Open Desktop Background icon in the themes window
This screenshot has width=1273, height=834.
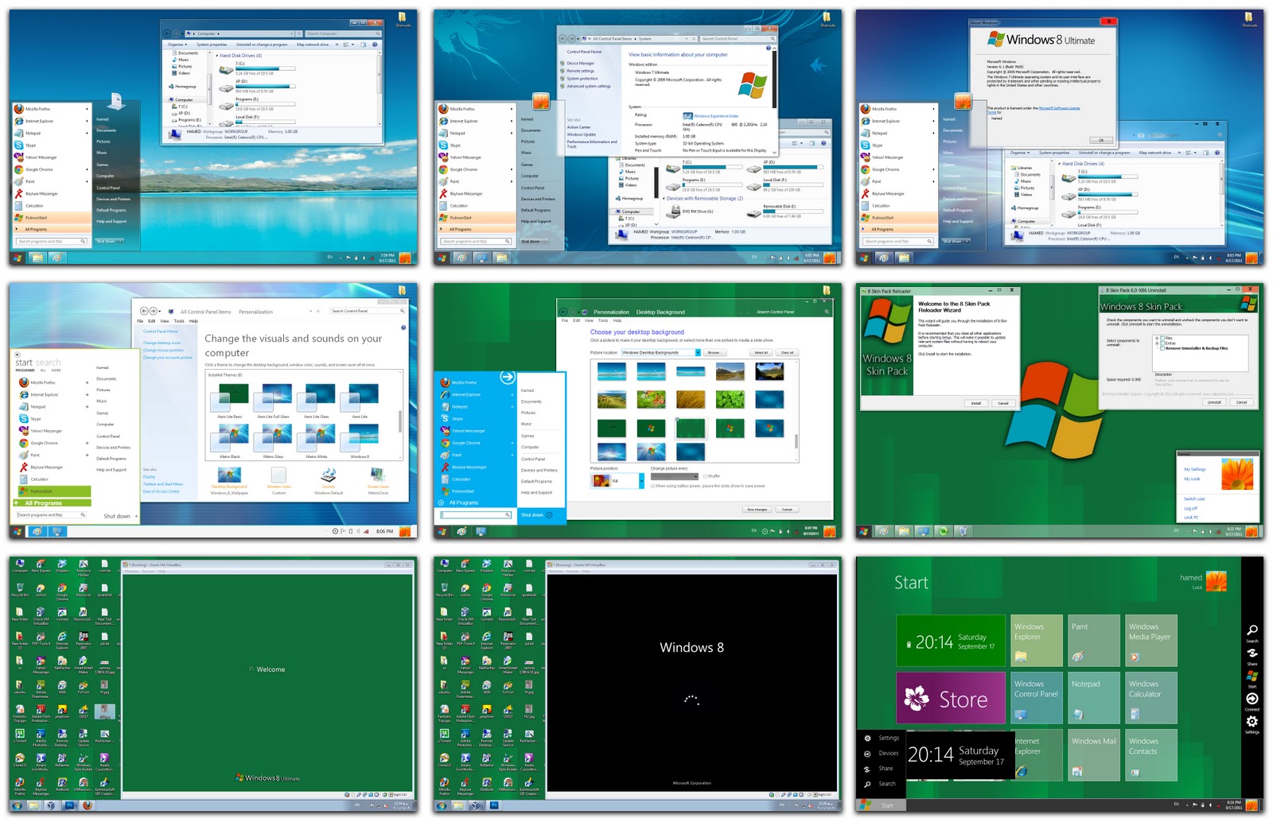coord(229,475)
